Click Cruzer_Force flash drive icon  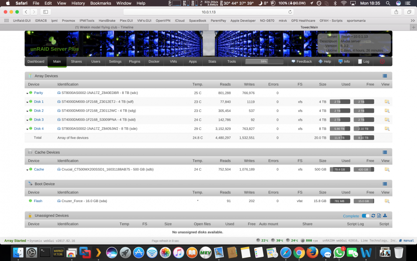59,201
